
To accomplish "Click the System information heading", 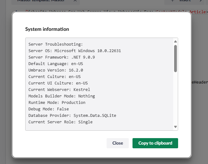I will coord(47,29).
